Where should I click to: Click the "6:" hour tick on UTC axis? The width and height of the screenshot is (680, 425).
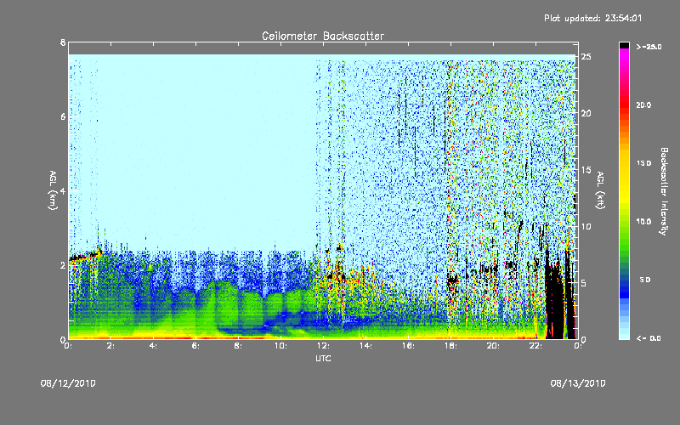point(196,346)
